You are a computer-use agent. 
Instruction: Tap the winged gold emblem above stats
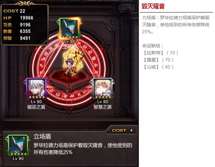tap(25, 3)
